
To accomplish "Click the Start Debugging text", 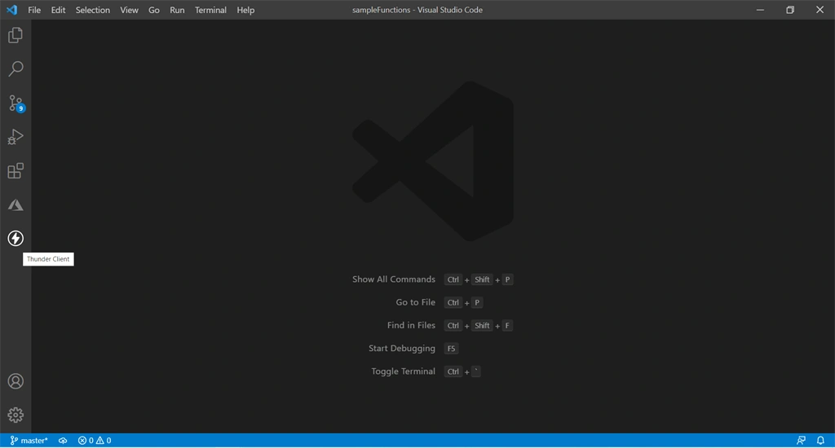I will tap(401, 349).
